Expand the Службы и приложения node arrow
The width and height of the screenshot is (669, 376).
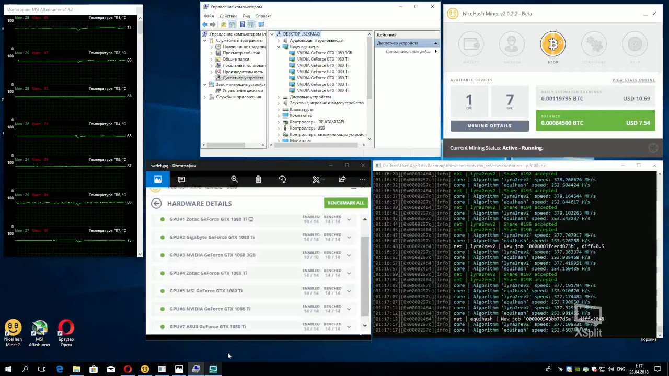[205, 97]
